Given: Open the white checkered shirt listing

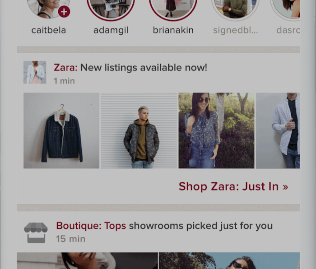Looking at the screenshot, I should click(x=278, y=130).
